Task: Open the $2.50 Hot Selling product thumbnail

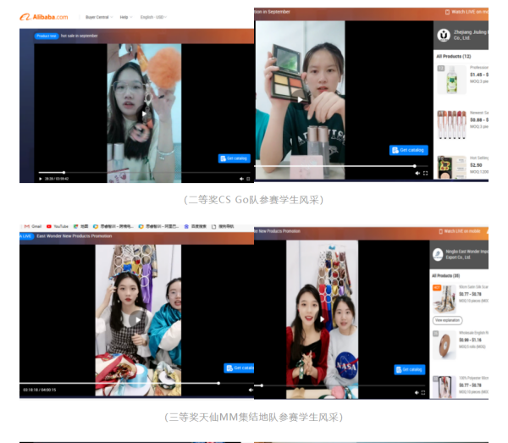Action: 452,167
